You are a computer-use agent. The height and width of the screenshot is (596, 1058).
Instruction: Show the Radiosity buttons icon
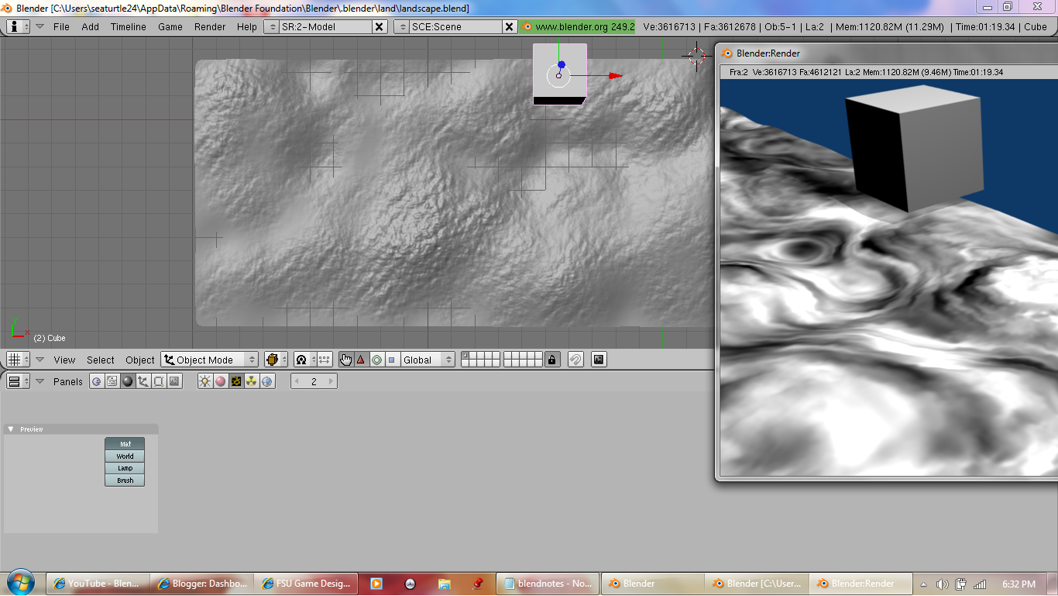point(252,381)
